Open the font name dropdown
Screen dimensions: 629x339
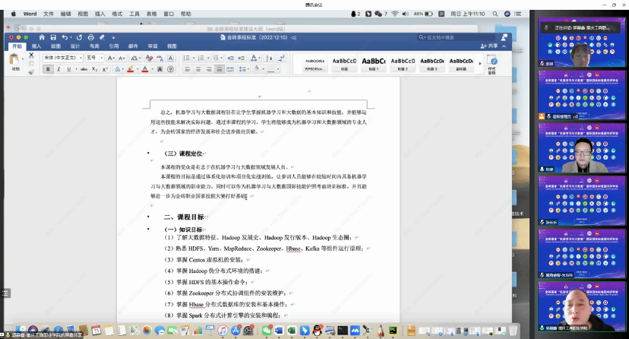click(x=62, y=57)
